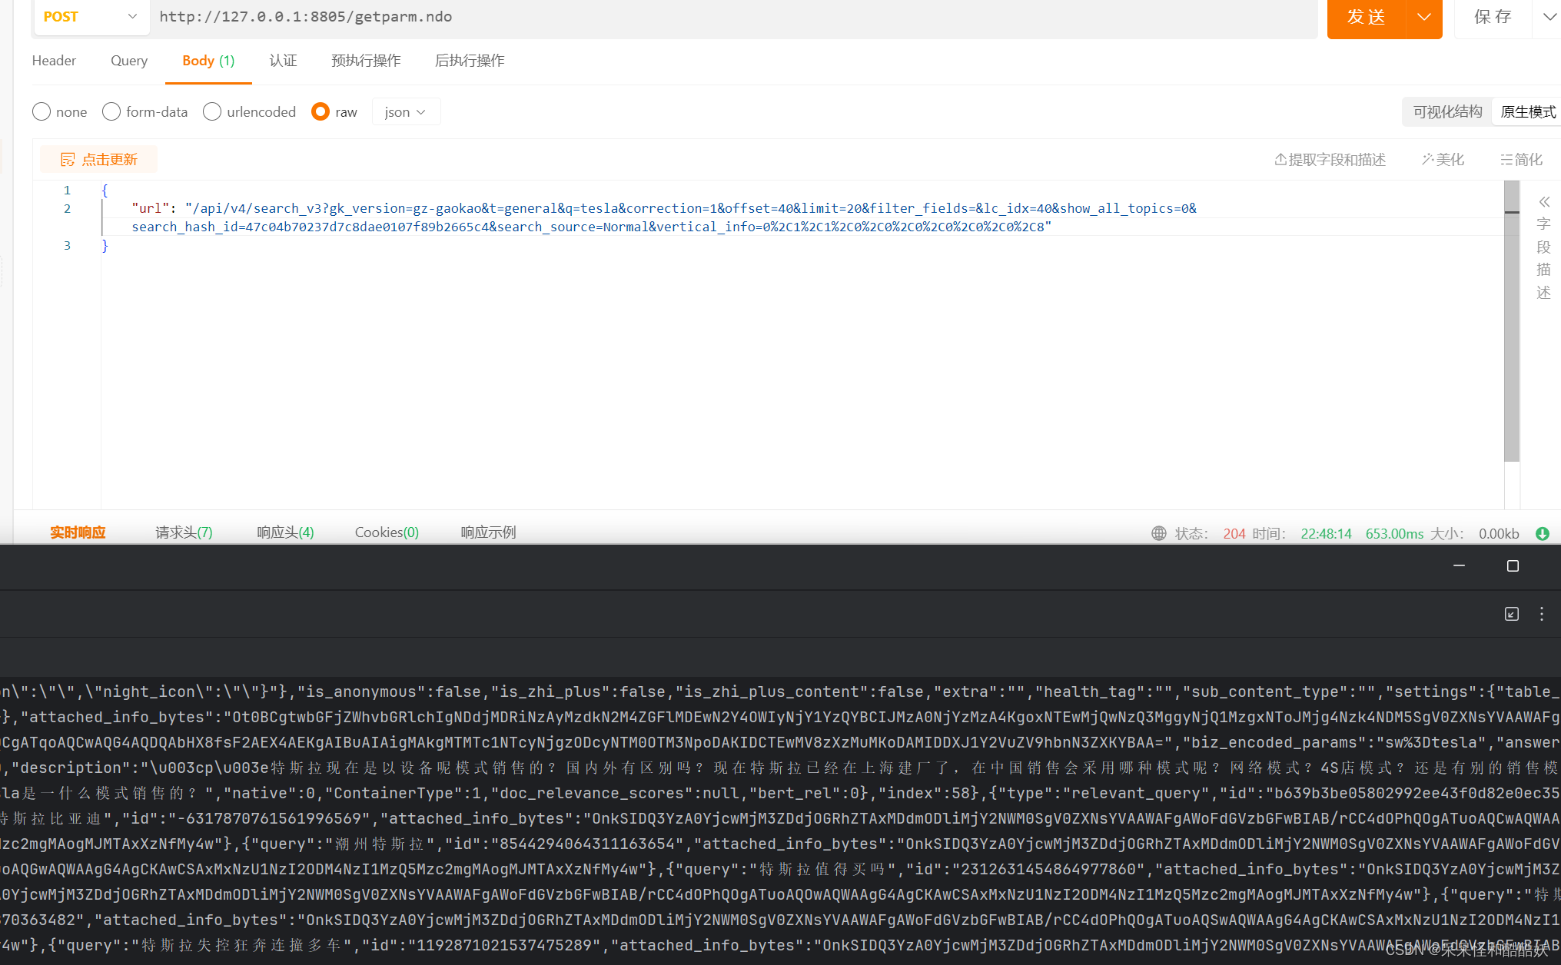
Task: Switch to 可视化结构 view mode
Action: pyautogui.click(x=1447, y=112)
